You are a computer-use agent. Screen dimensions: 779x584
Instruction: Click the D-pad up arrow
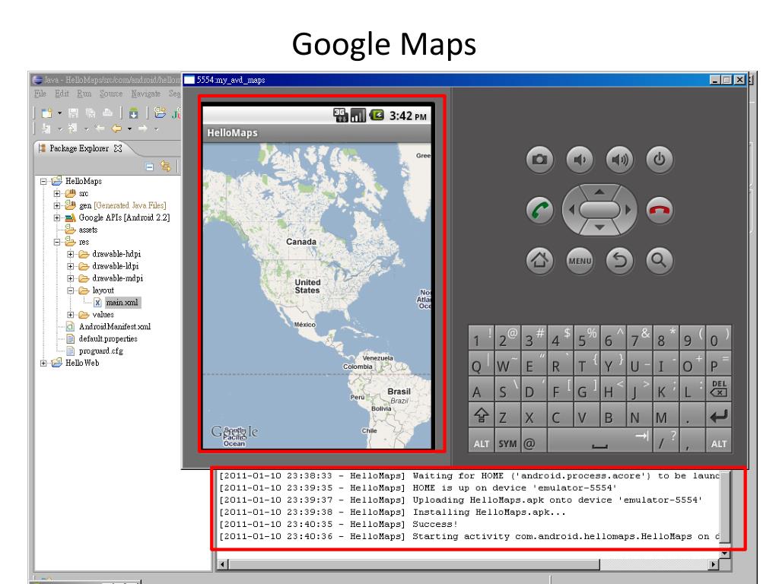(x=599, y=192)
